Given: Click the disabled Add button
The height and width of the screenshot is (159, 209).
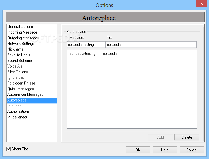Looking at the screenshot, I should pos(160,137).
